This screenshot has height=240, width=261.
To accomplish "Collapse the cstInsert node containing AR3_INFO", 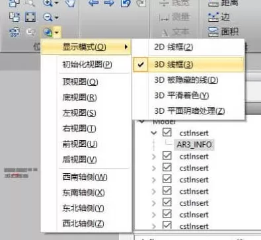I will tap(154, 133).
